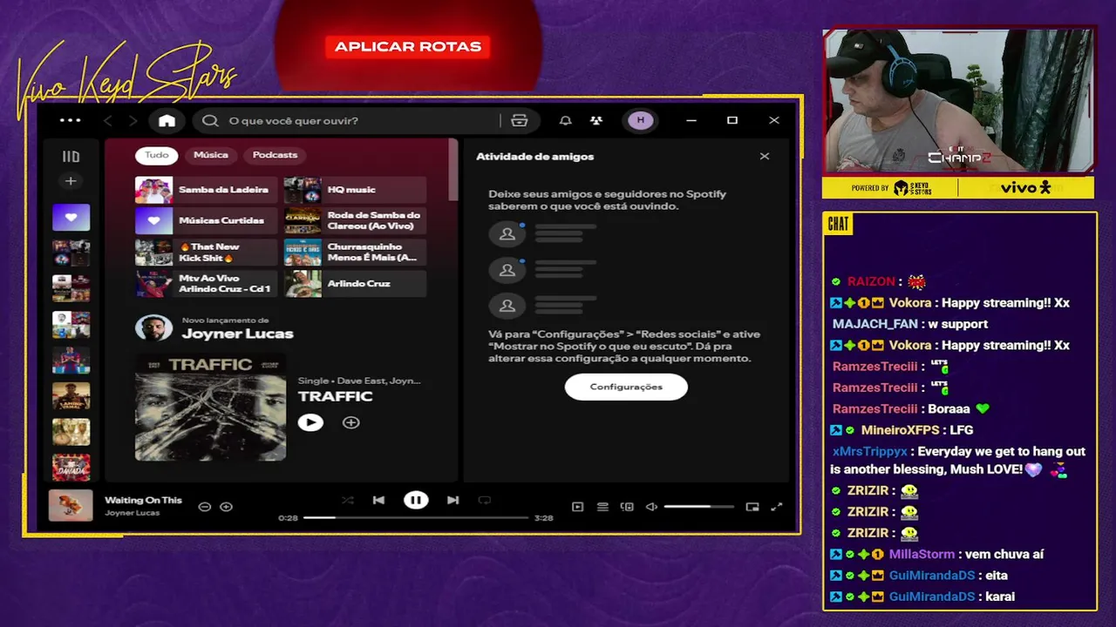
Task: Toggle shuffle
Action: click(348, 500)
